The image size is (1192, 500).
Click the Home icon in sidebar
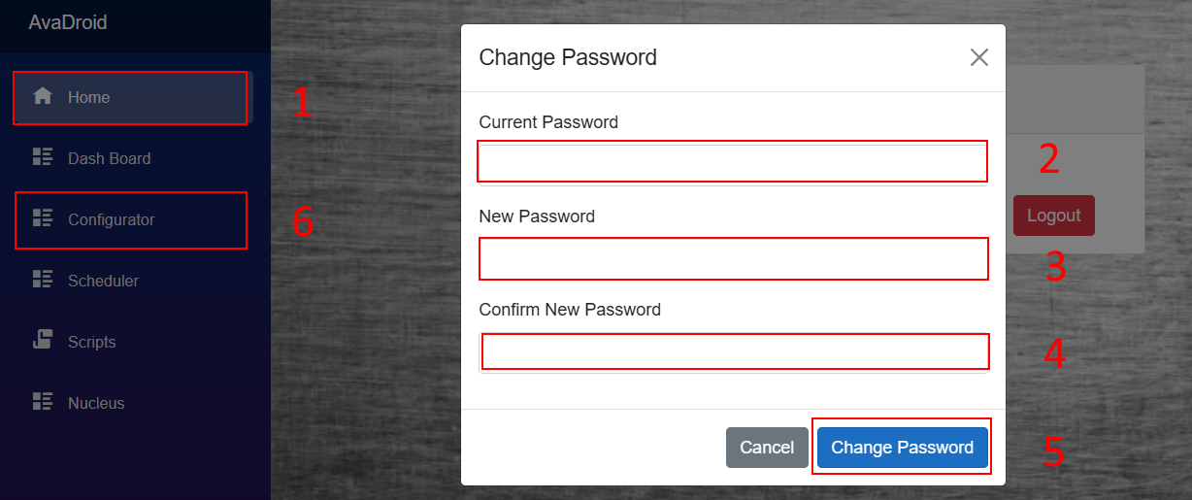click(42, 96)
